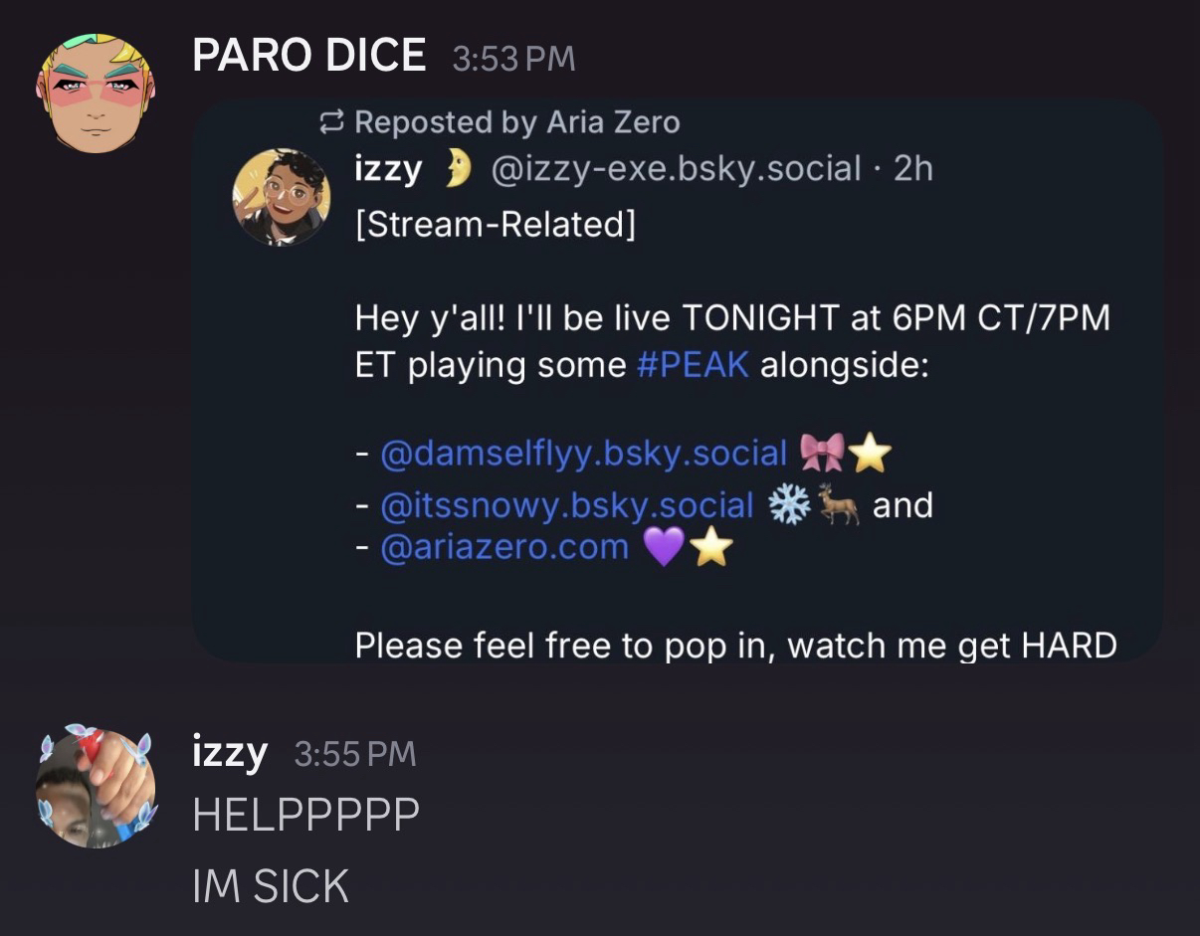The width and height of the screenshot is (1200, 936).
Task: Open the @itssnowy.bsky.social mention
Action: (x=567, y=505)
